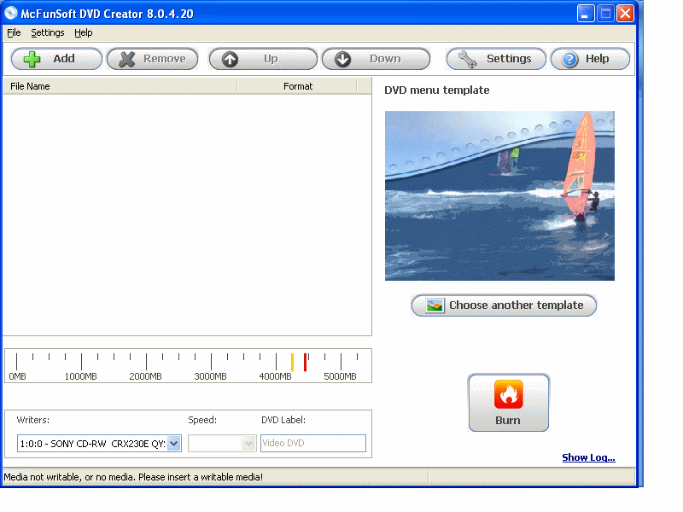Click the windsurfing DVD menu template preview
The width and height of the screenshot is (683, 512).
pos(499,195)
